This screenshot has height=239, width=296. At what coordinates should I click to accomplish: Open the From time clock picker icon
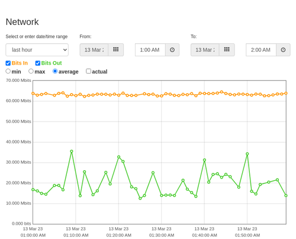pos(172,50)
